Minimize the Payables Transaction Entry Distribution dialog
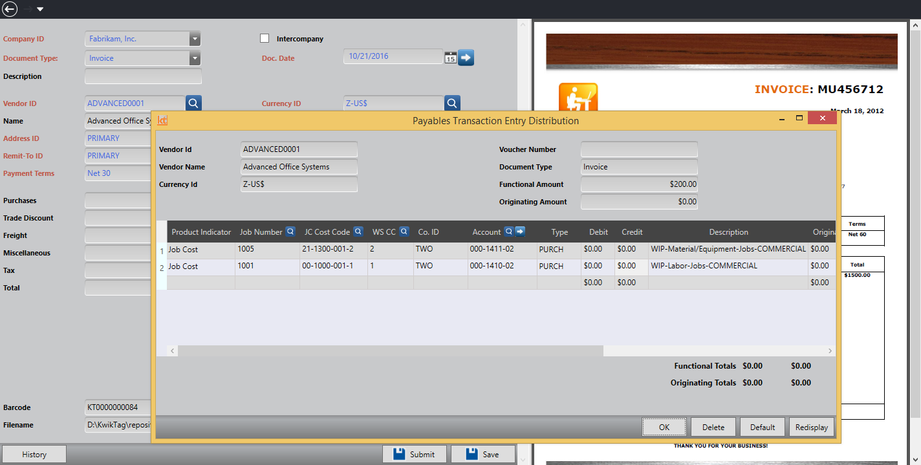The image size is (921, 465). click(783, 119)
